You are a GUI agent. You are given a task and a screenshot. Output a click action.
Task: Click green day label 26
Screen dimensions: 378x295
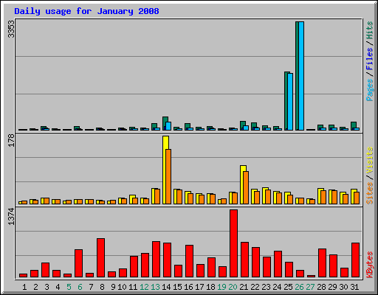pyautogui.click(x=299, y=287)
